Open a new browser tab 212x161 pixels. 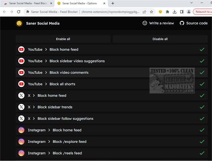(113, 3)
